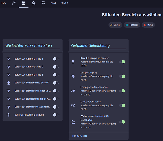
Task: Click the Fensterlampe Büro OG lamp icon
Action: 8,83
